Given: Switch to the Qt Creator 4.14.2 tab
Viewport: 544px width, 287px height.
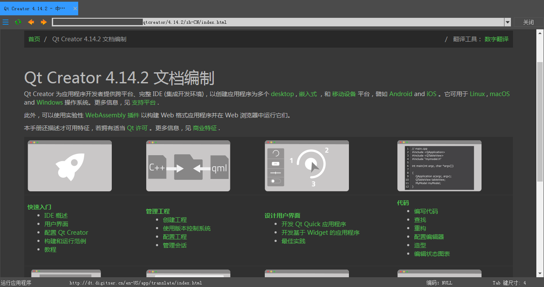Looking at the screenshot, I should (34, 8).
